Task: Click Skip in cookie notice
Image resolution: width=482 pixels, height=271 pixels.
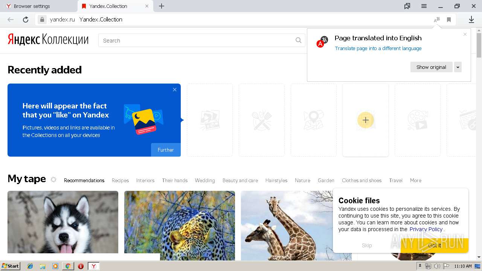Action: 367,245
